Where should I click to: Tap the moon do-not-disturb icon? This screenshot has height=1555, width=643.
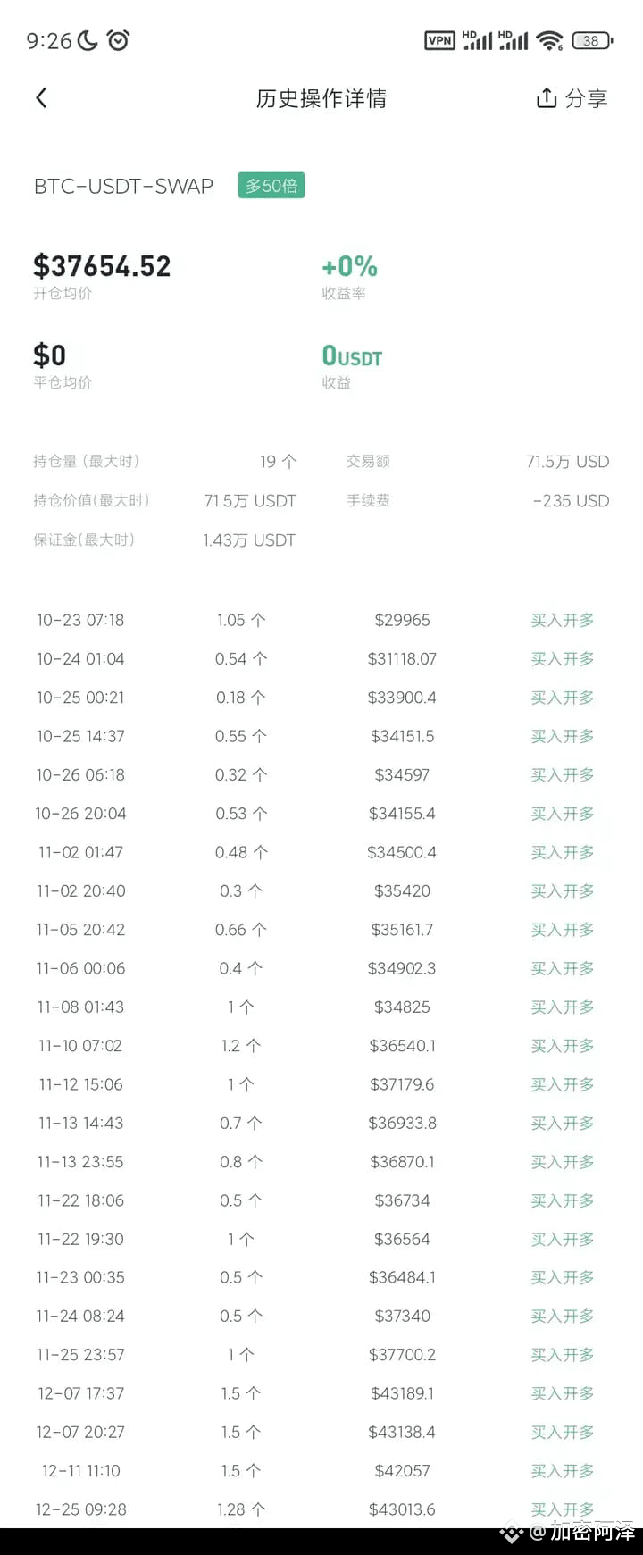[x=88, y=40]
